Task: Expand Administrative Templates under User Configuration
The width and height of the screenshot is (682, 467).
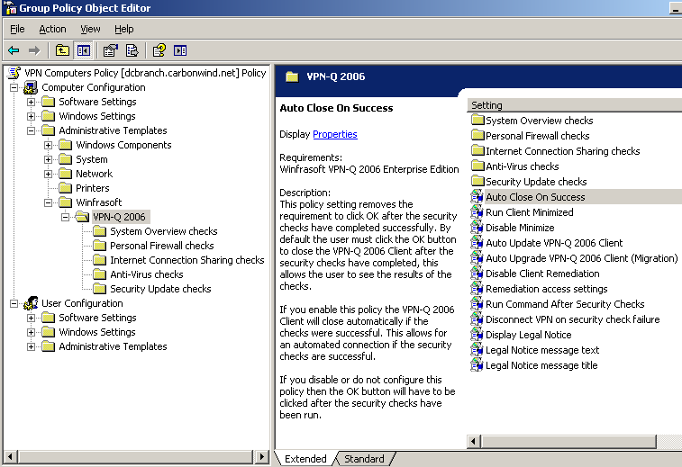Action: point(31,346)
